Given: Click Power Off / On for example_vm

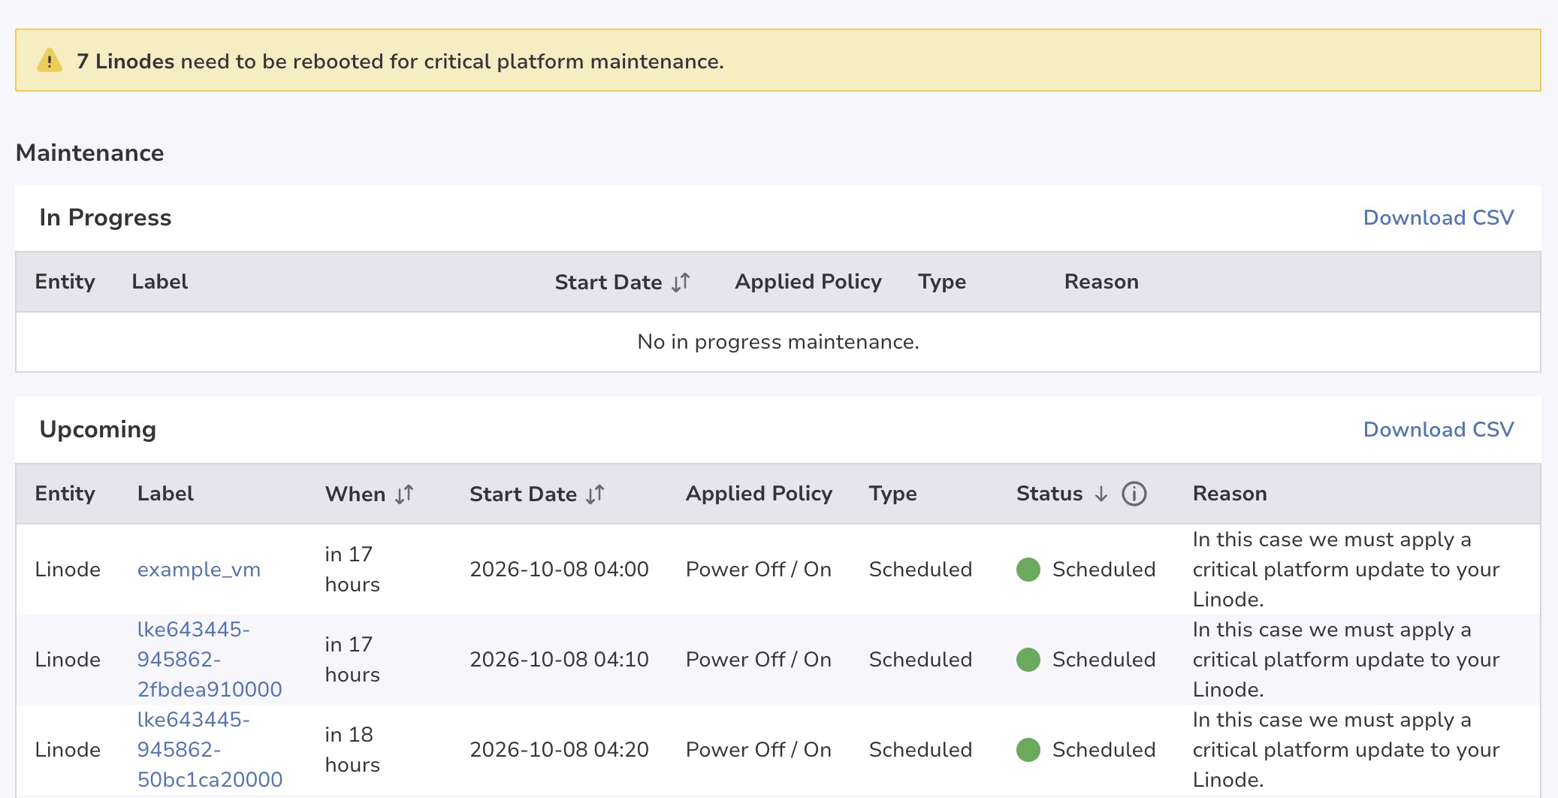Looking at the screenshot, I should pyautogui.click(x=759, y=570).
